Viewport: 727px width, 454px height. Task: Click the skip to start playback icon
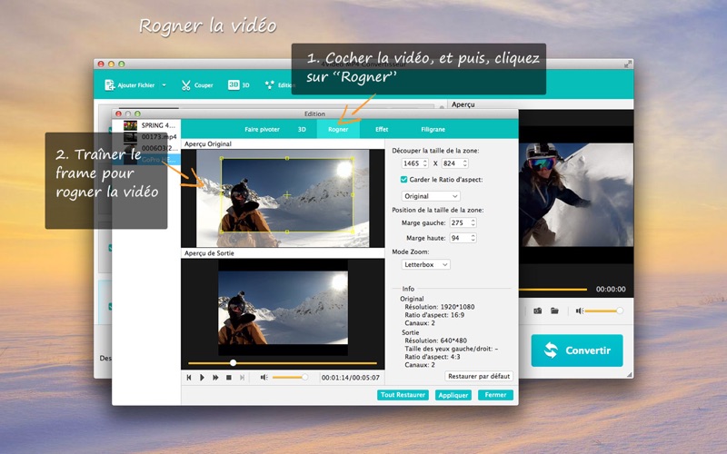coord(189,378)
